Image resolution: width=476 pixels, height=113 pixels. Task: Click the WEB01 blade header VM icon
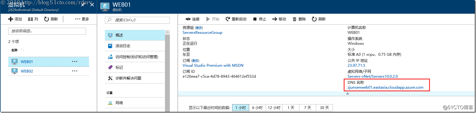click(105, 7)
